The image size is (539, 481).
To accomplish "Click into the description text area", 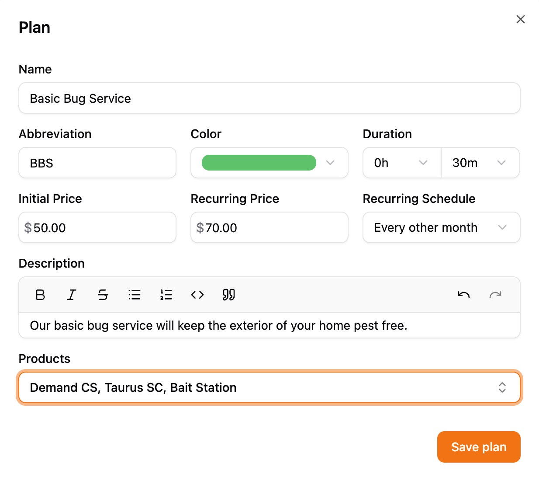I will (269, 325).
